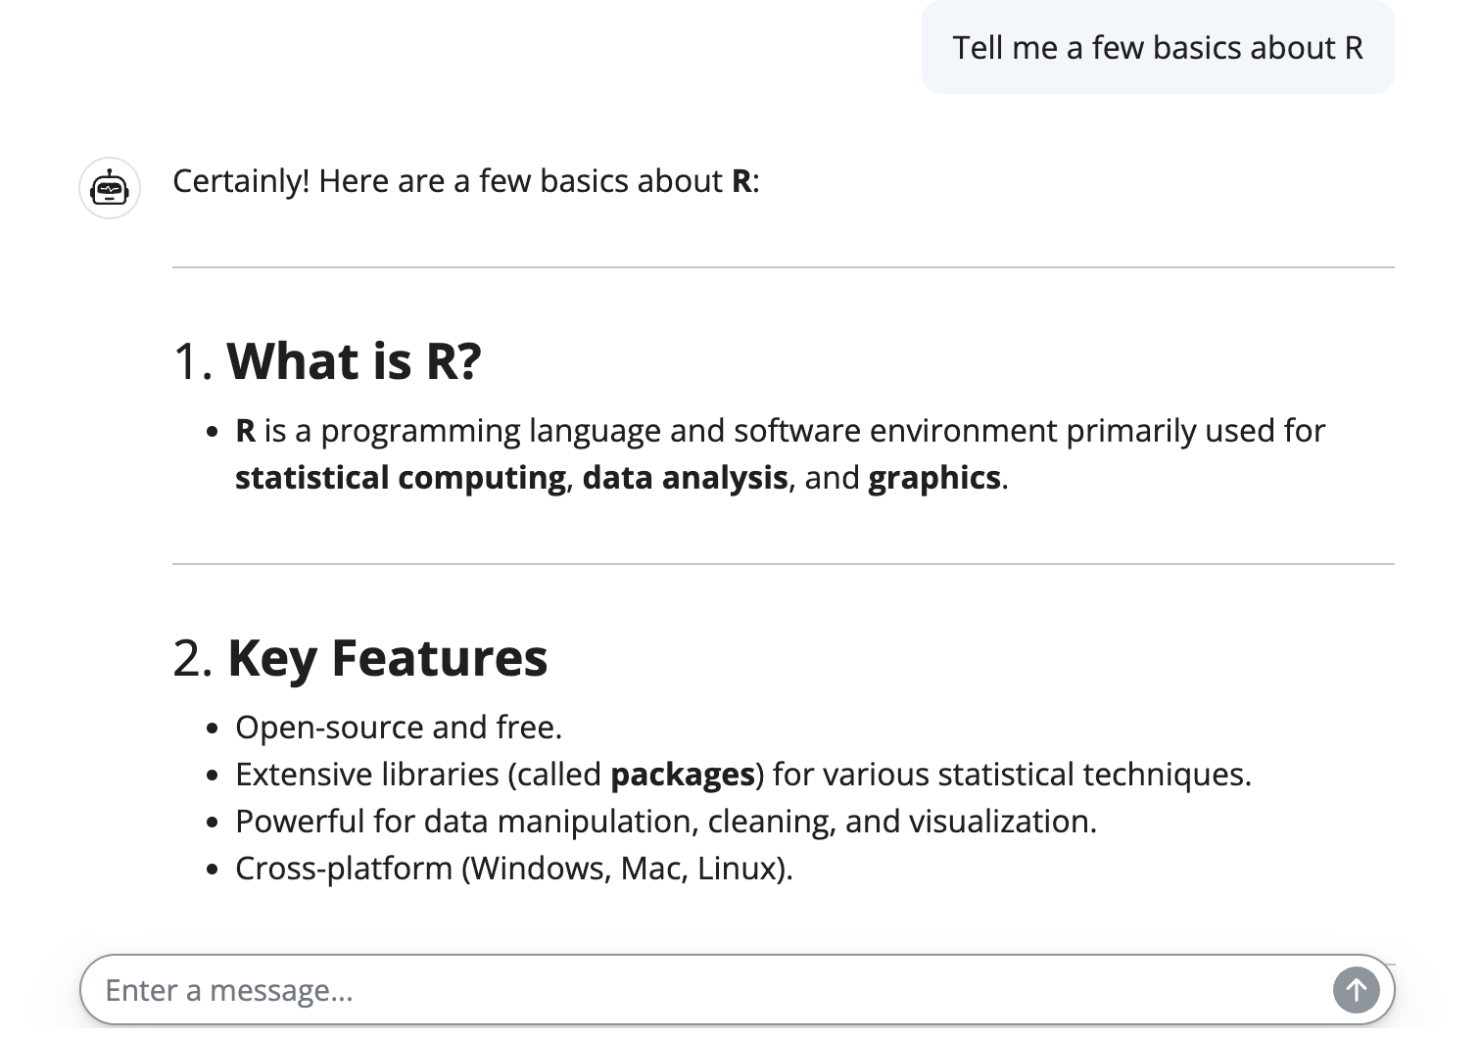Click the 'Open-source and free.' bullet
Viewport: 1481px width, 1037px height.
[399, 728]
